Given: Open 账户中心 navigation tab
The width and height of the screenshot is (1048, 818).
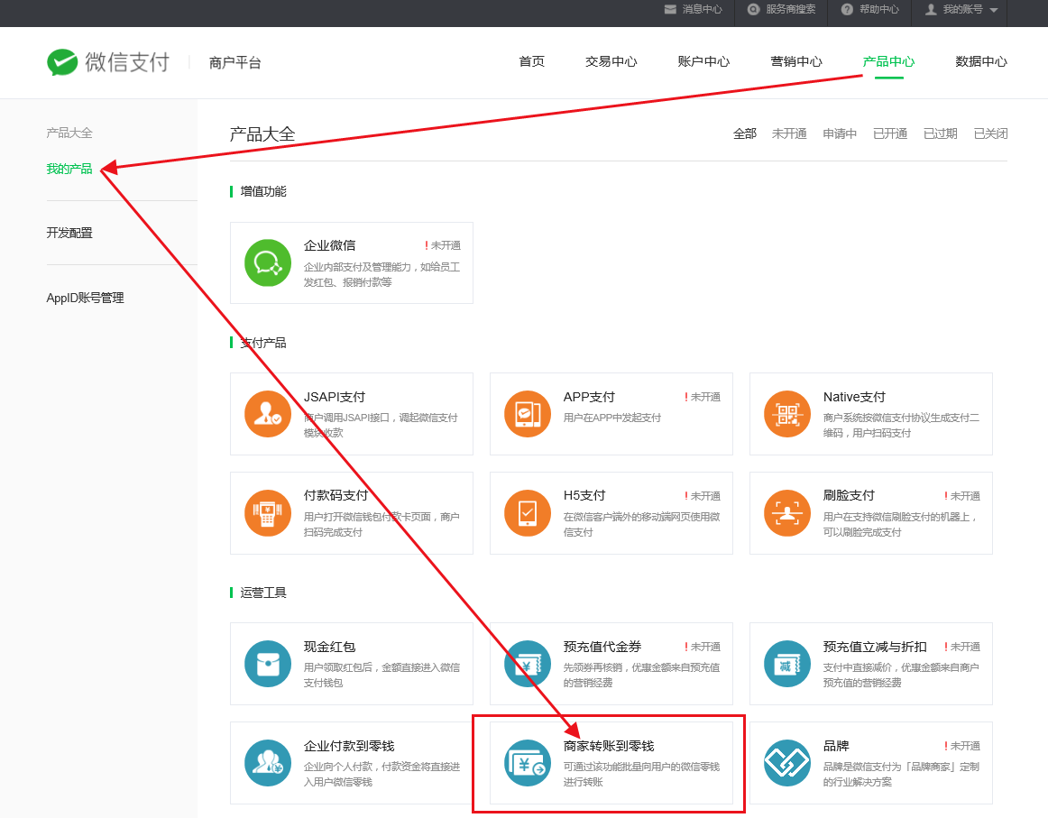Looking at the screenshot, I should click(x=703, y=61).
